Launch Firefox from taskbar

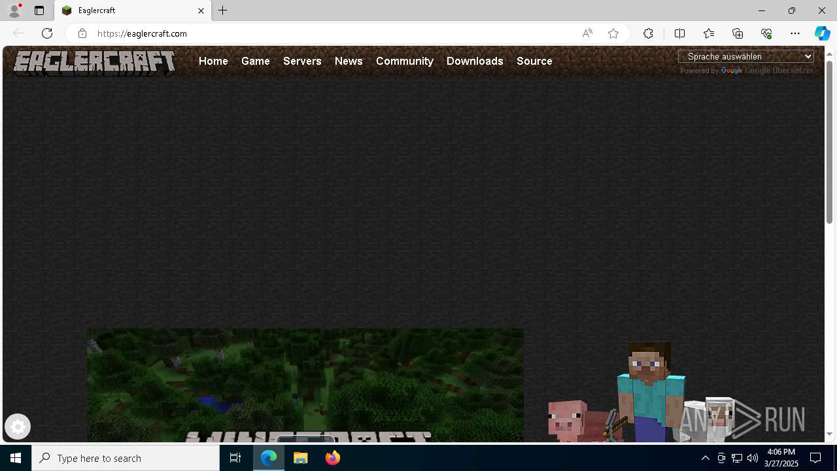[x=332, y=458]
